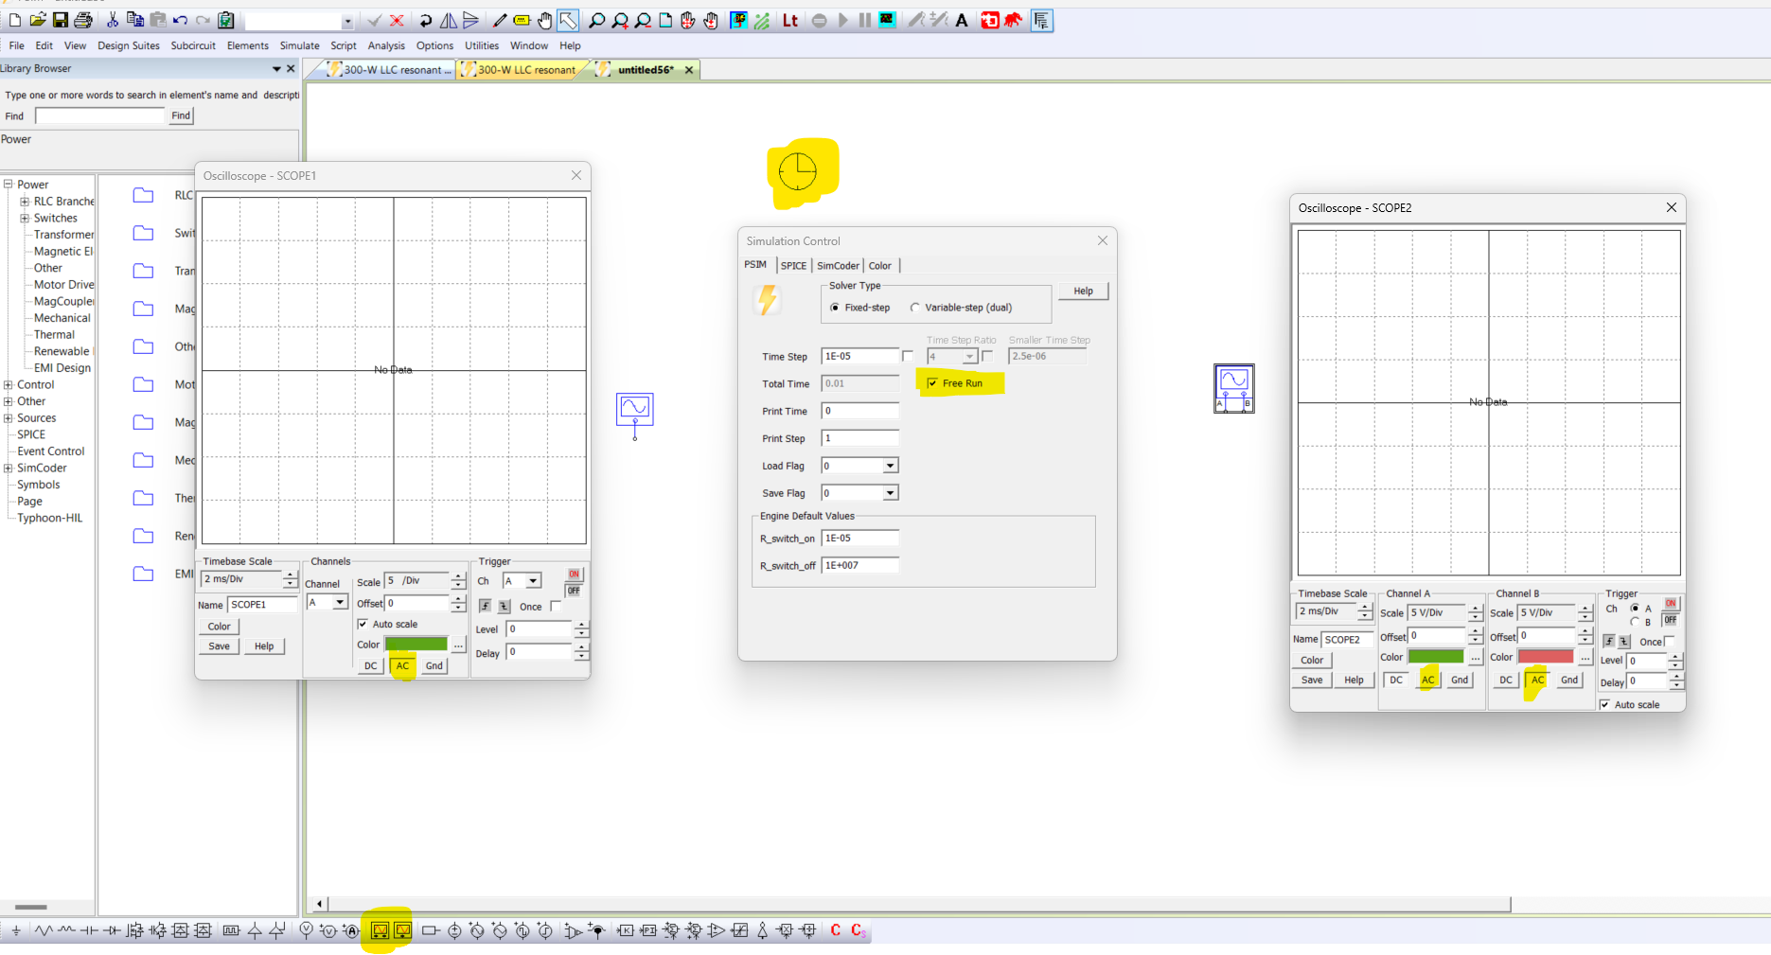Open the Elements menu

(248, 45)
